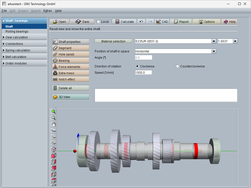
Task: Open the S235JR material dropdown
Action: [214, 41]
